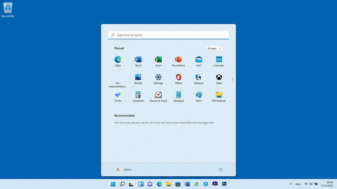Image resolution: width=337 pixels, height=189 pixels.
Task: Open Task View on the taskbar
Action: [x=131, y=184]
